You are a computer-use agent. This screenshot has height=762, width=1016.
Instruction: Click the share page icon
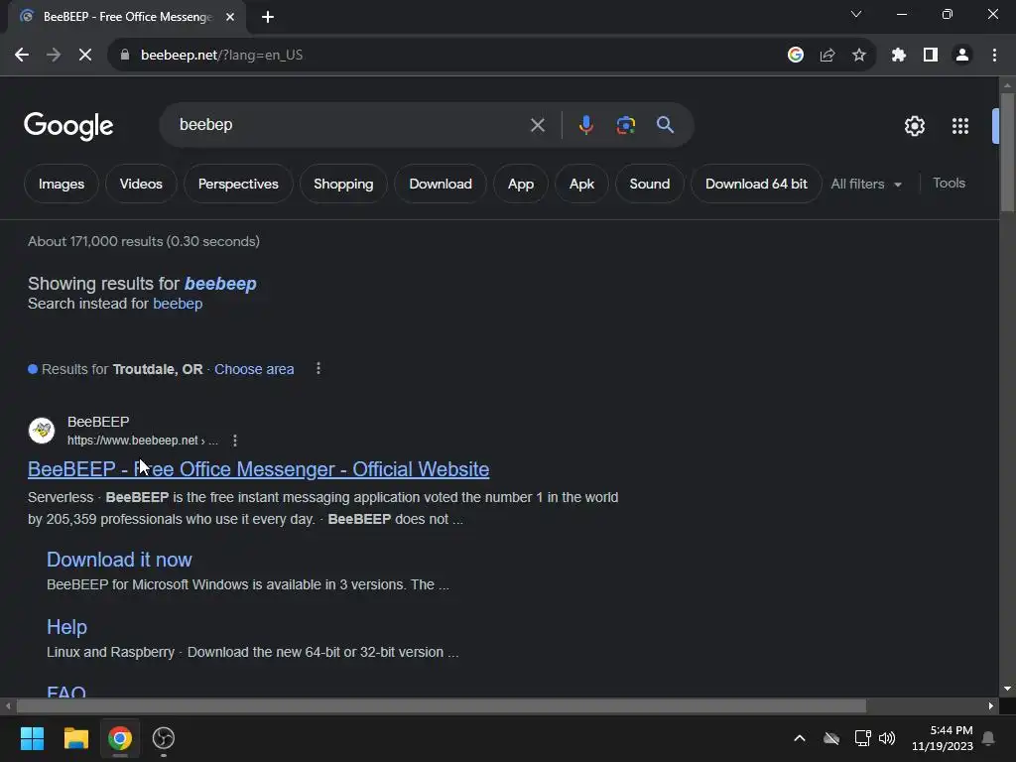827,56
